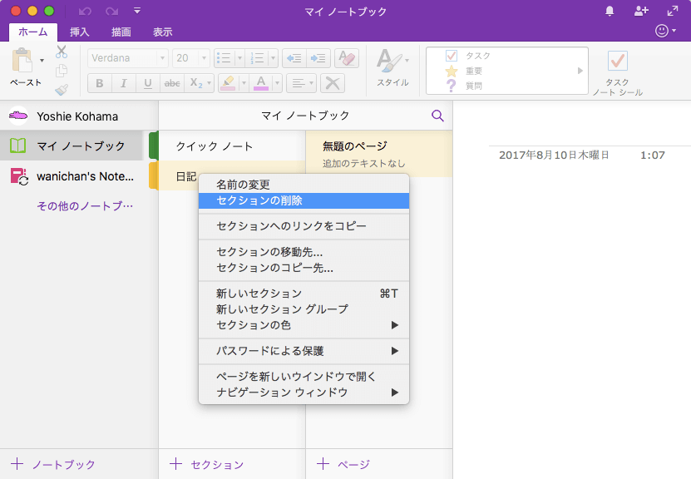
Task: Click the smiley feedback icon
Action: pos(662,31)
